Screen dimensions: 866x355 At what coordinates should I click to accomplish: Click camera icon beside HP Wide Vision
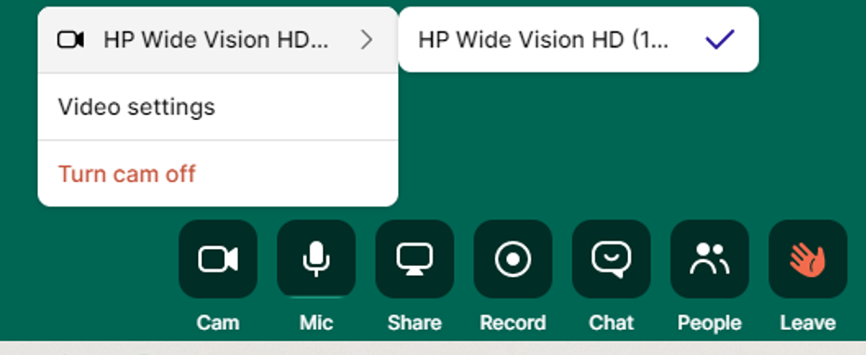71,40
